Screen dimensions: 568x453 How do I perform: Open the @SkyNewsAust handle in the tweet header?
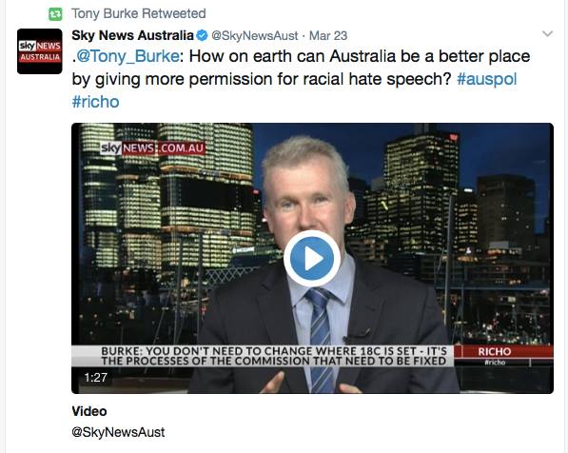click(x=255, y=36)
